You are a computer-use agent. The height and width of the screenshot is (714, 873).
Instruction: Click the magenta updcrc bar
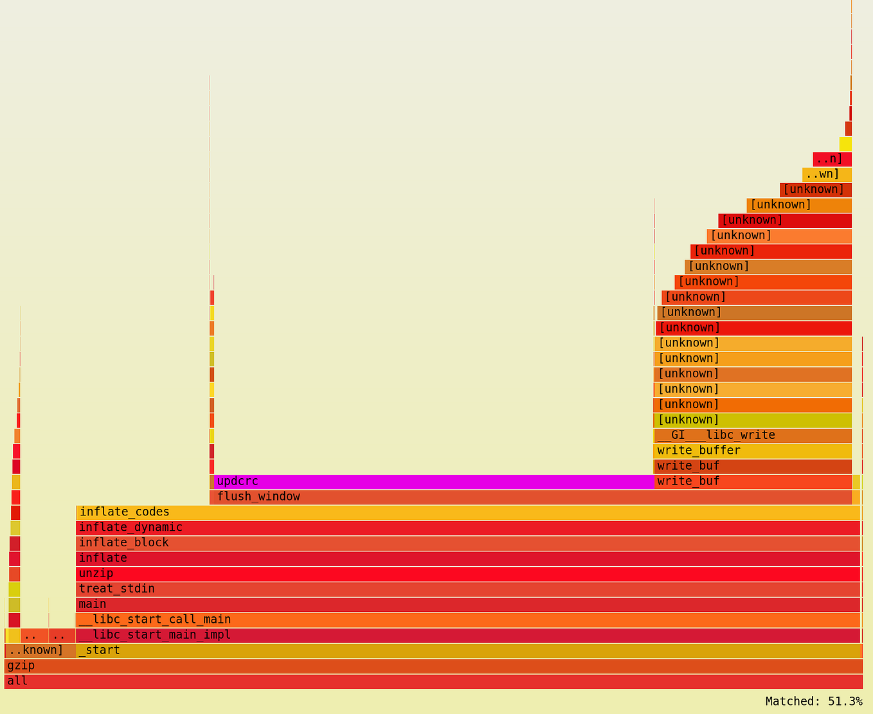click(x=431, y=481)
